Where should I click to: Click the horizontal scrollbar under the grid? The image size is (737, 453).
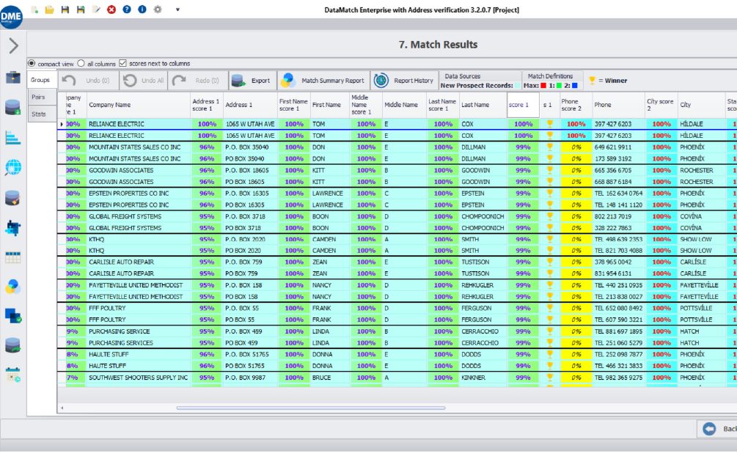311,408
